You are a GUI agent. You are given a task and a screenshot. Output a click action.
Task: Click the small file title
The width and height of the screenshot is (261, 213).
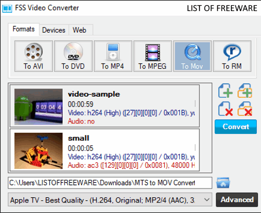[x=78, y=139]
